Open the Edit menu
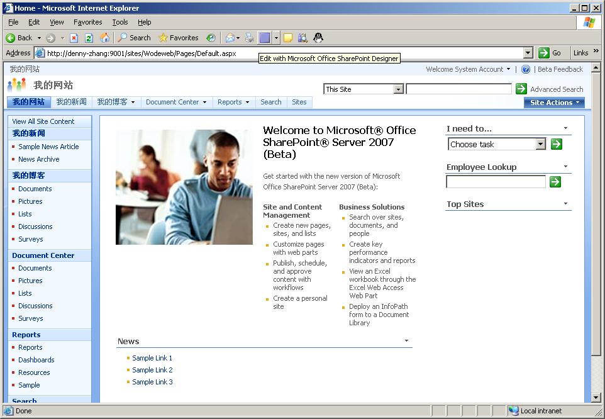 [x=34, y=22]
